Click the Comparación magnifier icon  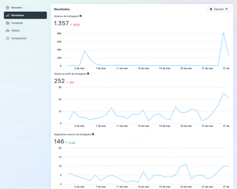pyautogui.click(x=7, y=38)
